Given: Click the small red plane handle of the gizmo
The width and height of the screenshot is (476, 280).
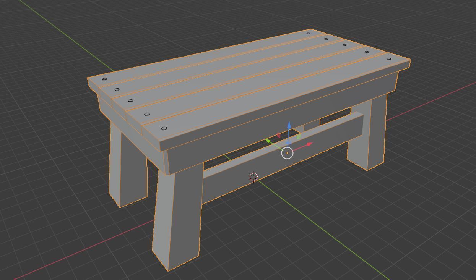Looking at the screenshot, I should (x=278, y=135).
